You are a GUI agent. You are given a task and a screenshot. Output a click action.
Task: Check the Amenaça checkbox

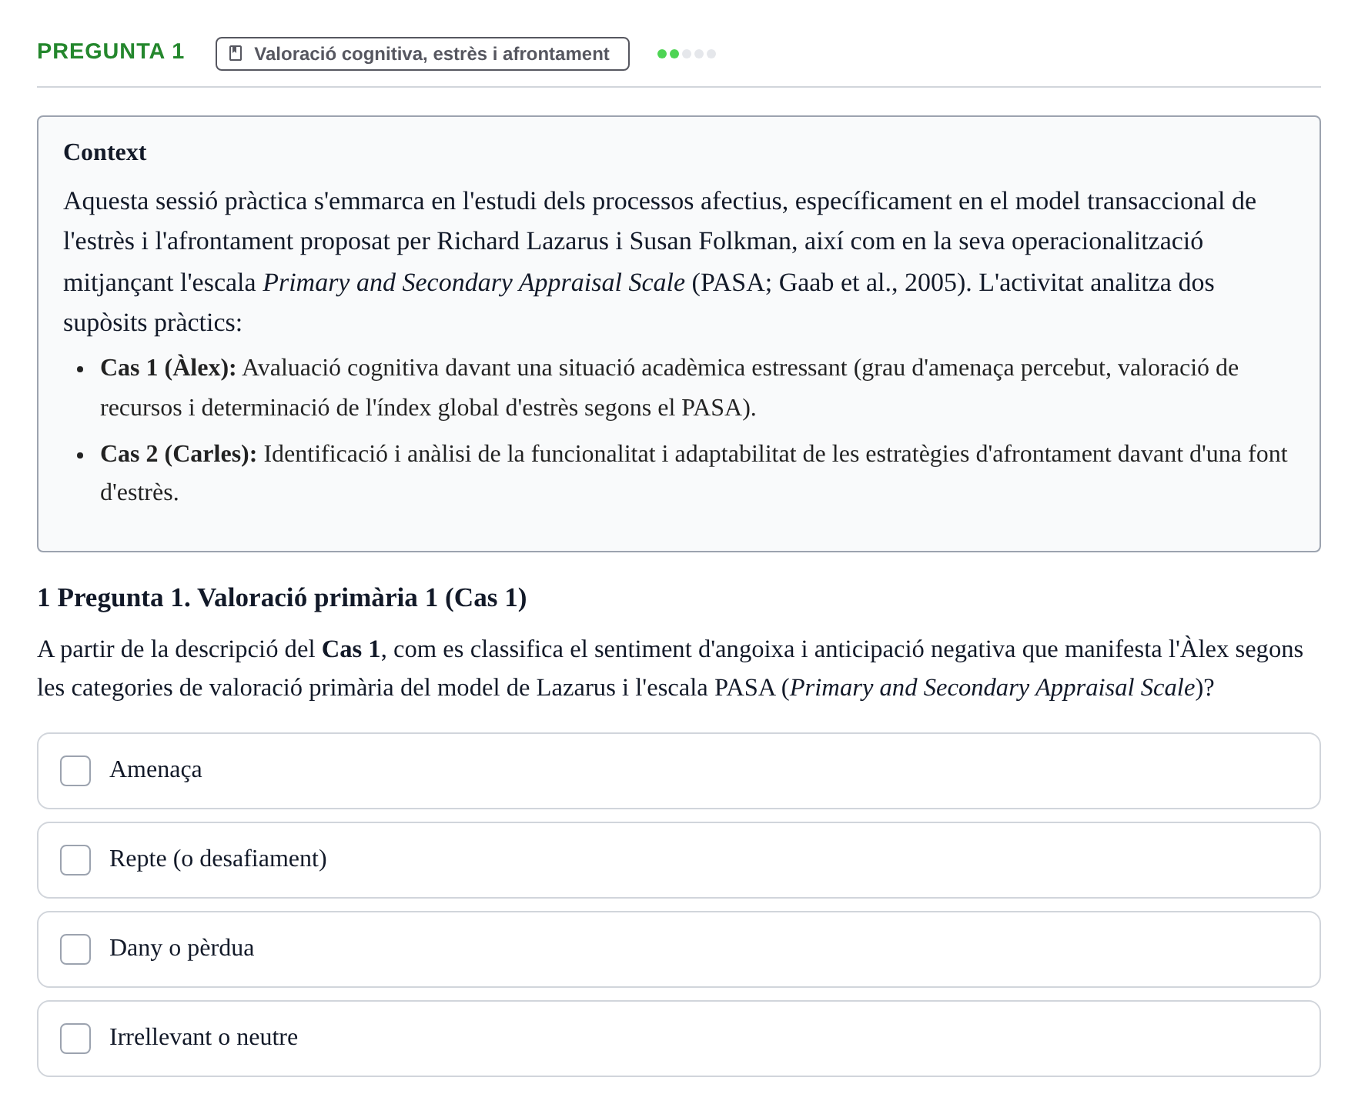pyautogui.click(x=75, y=771)
